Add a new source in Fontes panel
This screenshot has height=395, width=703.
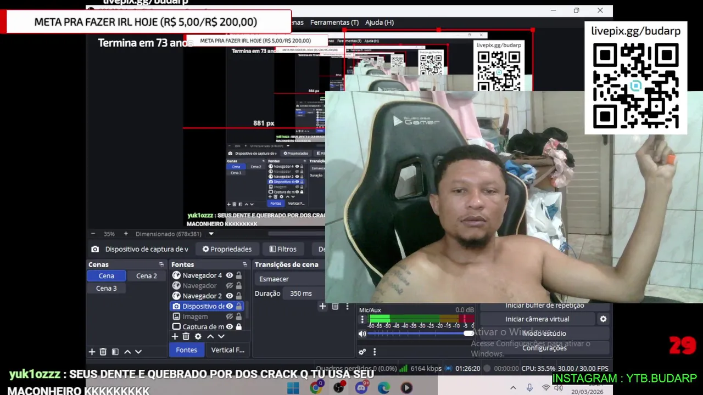(x=175, y=336)
